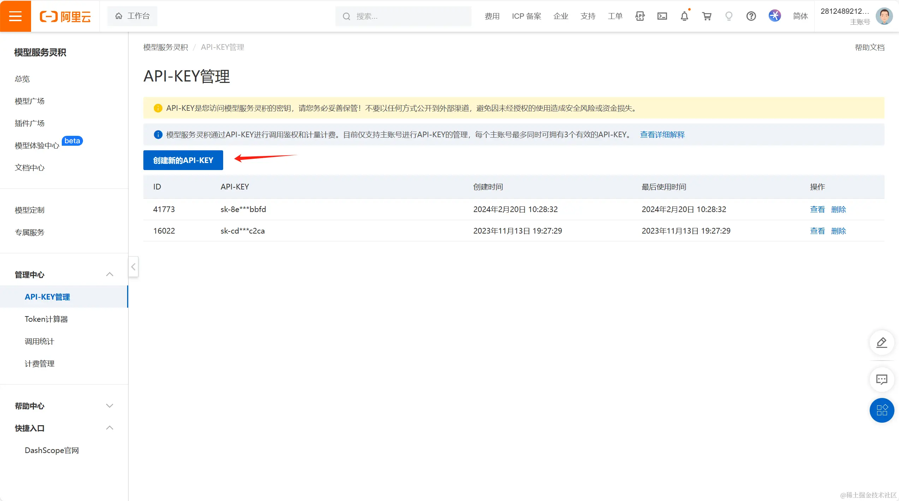Click the blue floating apps grid button
This screenshot has width=899, height=501.
(881, 410)
